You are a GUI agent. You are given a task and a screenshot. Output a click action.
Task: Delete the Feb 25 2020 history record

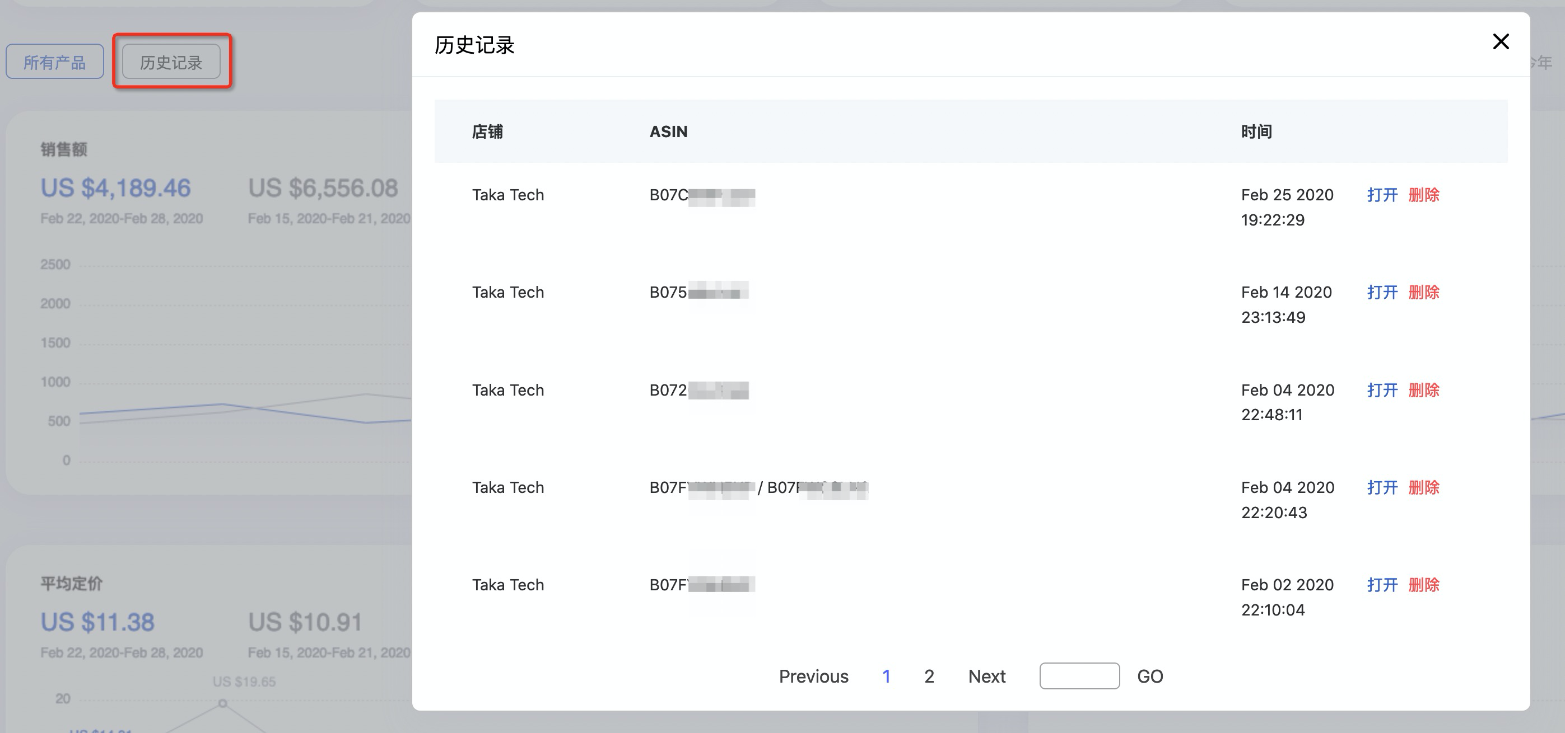1423,195
